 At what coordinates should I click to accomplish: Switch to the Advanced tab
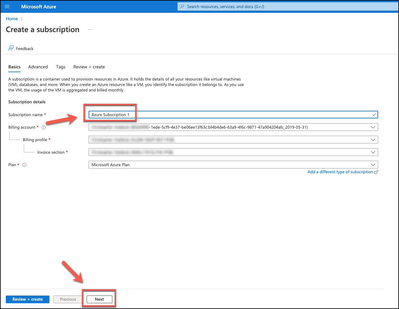tap(38, 67)
